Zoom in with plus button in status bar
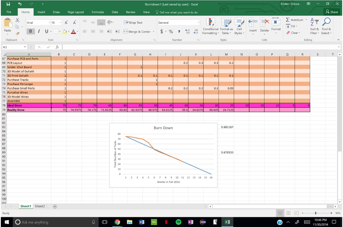This screenshot has height=227, width=343. pyautogui.click(x=332, y=213)
